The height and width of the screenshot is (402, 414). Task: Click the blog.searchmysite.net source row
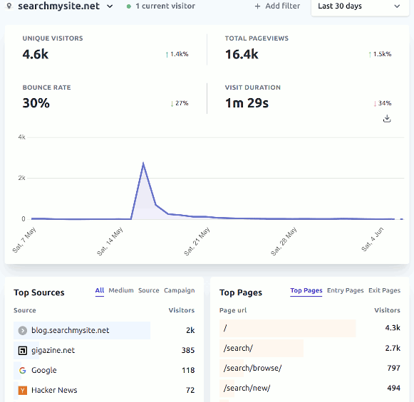pyautogui.click(x=104, y=330)
